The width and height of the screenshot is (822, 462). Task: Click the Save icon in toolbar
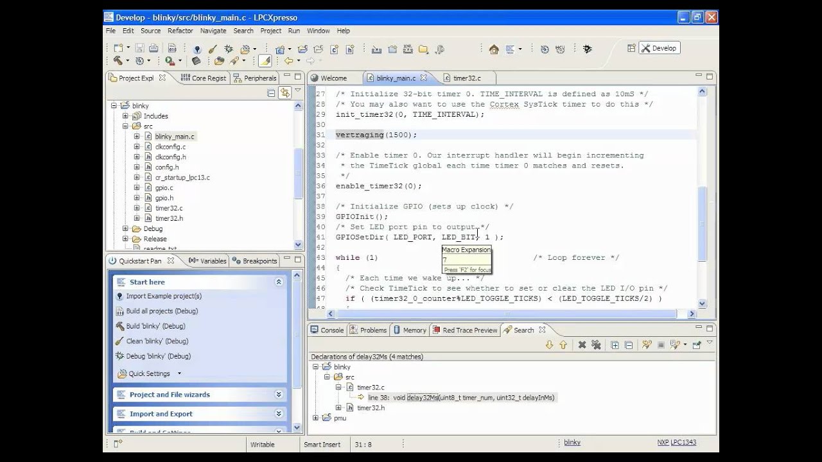(139, 49)
